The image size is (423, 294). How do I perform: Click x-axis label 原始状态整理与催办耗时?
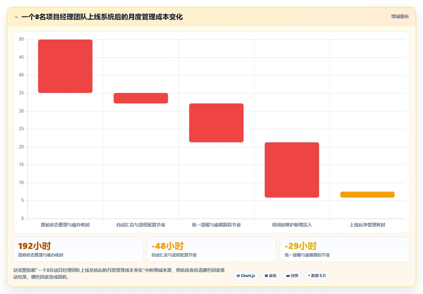(x=65, y=225)
